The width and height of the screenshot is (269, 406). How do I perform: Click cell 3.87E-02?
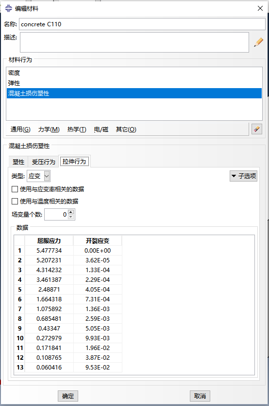98,358
